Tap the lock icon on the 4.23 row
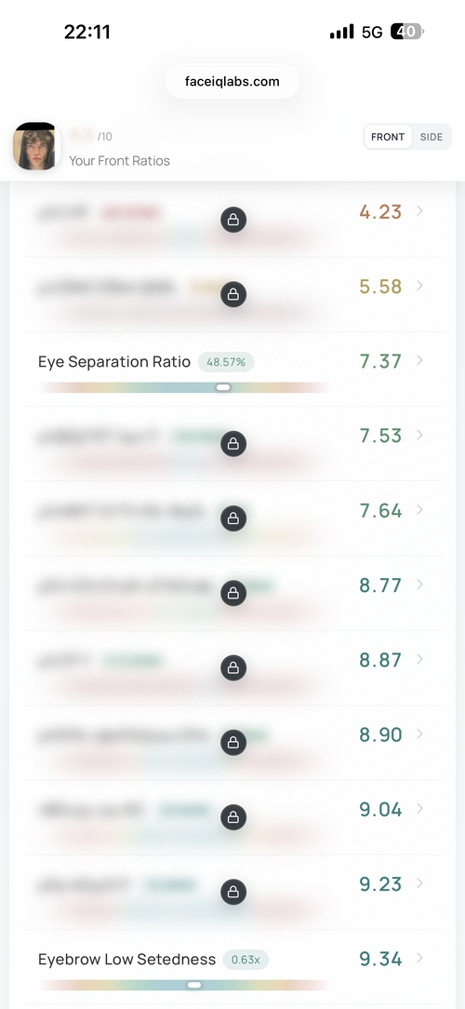Screen dimensions: 465x1009 pos(233,220)
